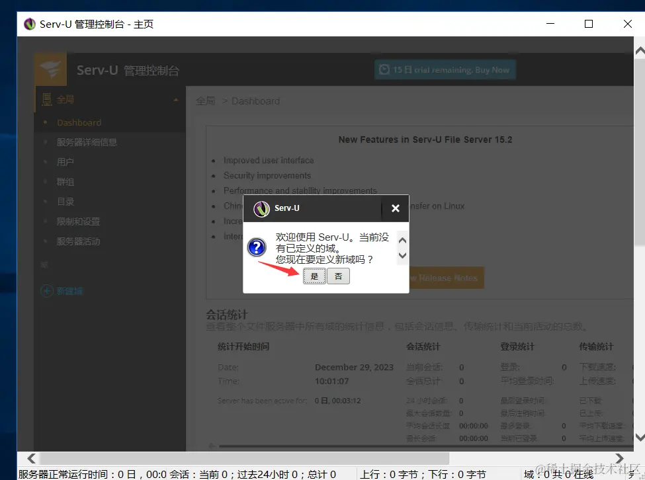Open 限制和设置 in the sidebar

point(78,221)
